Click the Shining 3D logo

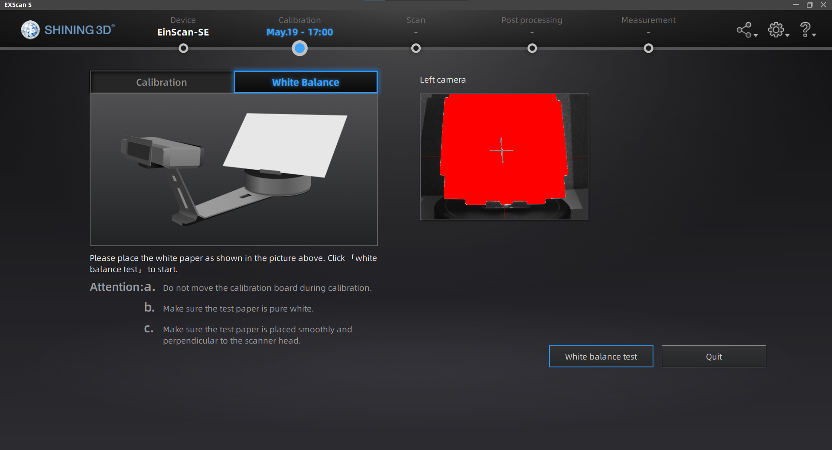(x=67, y=29)
